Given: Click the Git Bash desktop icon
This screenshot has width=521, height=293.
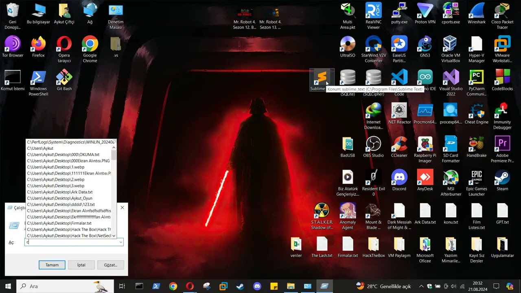Looking at the screenshot, I should tap(64, 80).
